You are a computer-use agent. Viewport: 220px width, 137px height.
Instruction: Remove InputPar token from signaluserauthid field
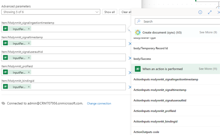(29, 58)
